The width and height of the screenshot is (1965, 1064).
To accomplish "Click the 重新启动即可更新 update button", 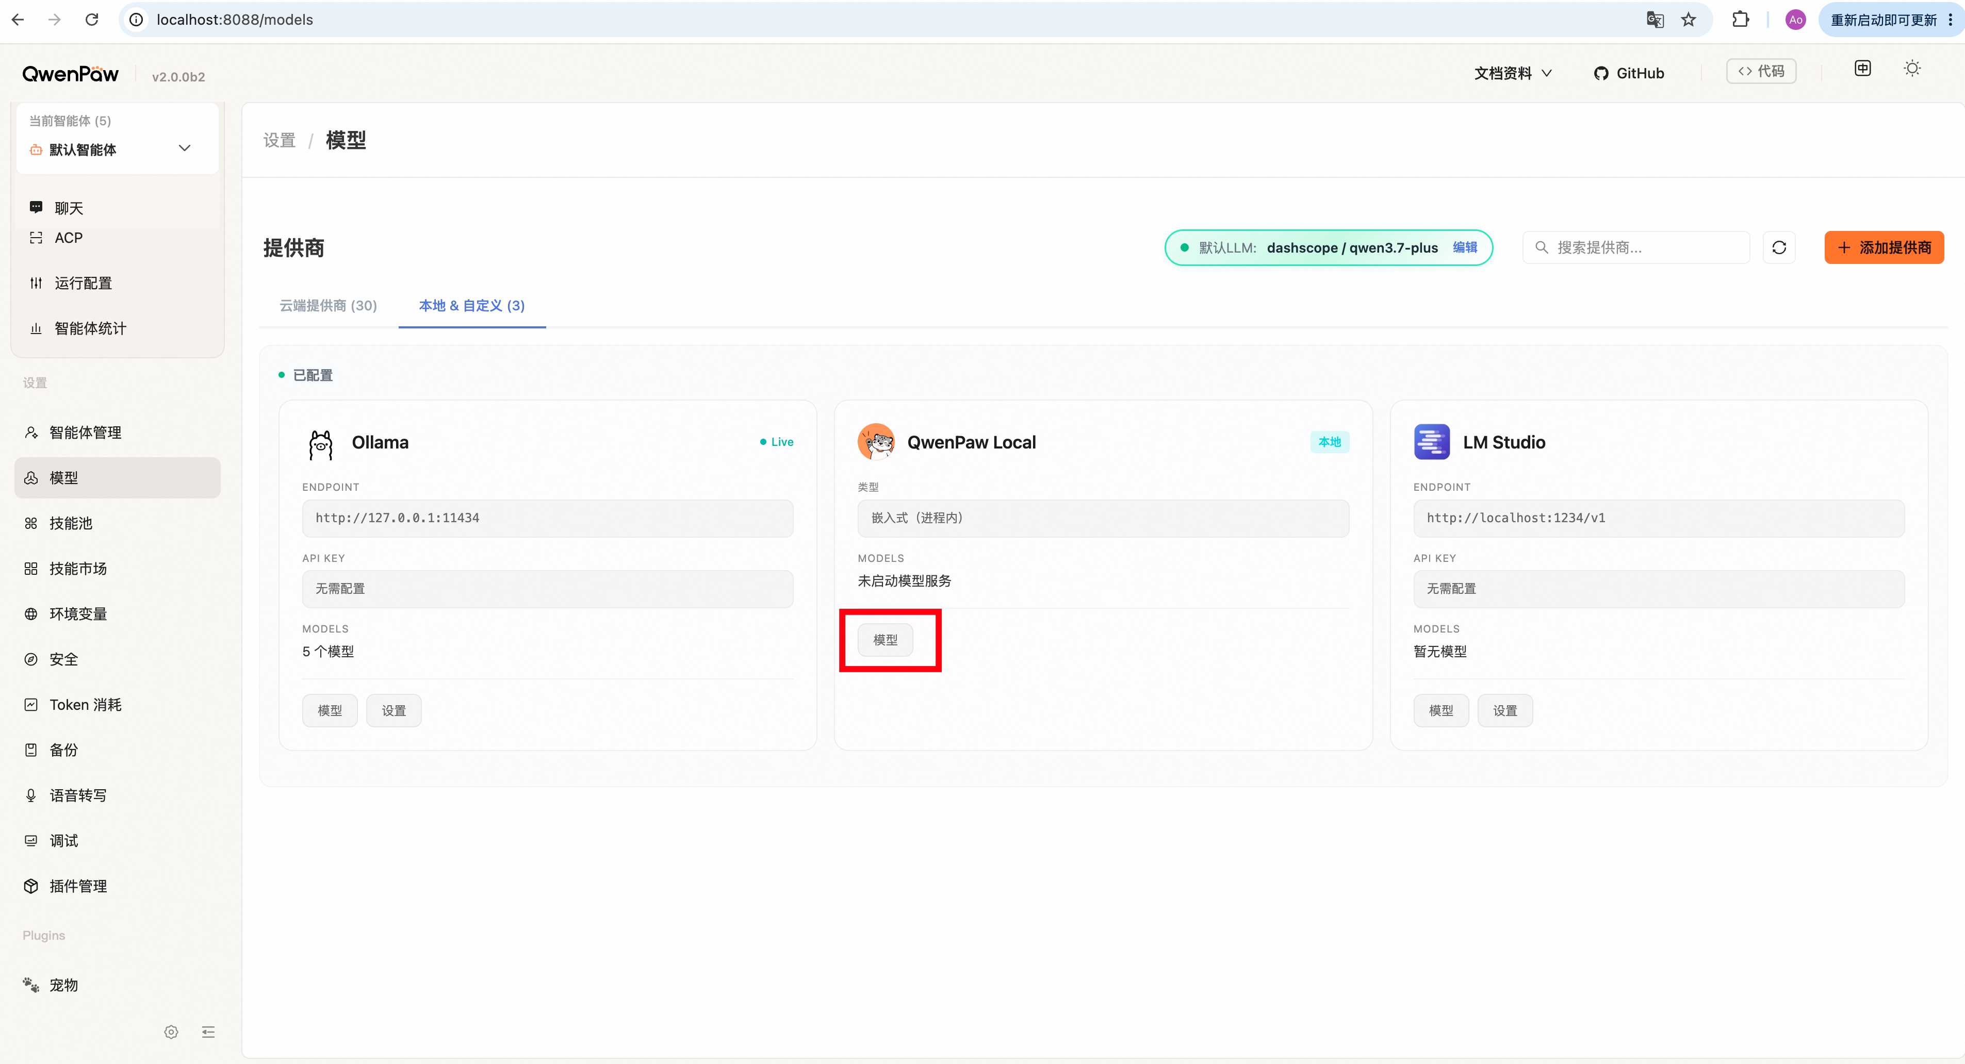I will [1884, 20].
